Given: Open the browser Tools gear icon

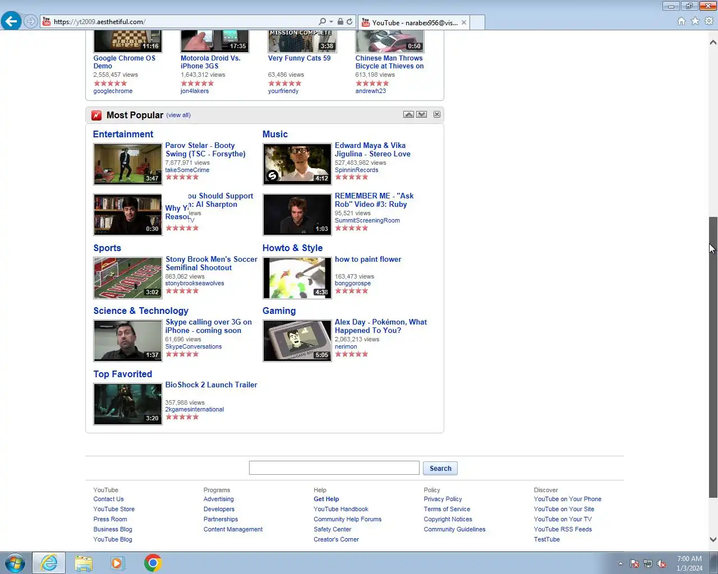Looking at the screenshot, I should point(709,21).
